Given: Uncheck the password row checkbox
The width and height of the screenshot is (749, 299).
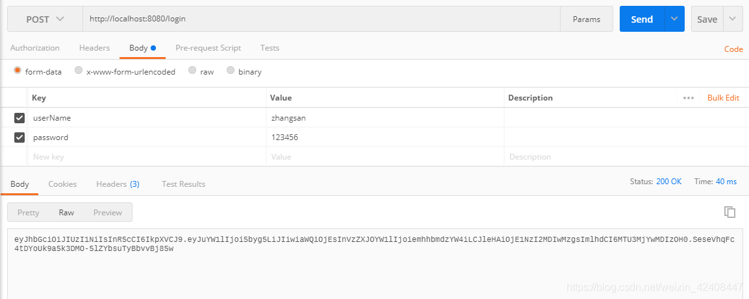Looking at the screenshot, I should click(19, 138).
